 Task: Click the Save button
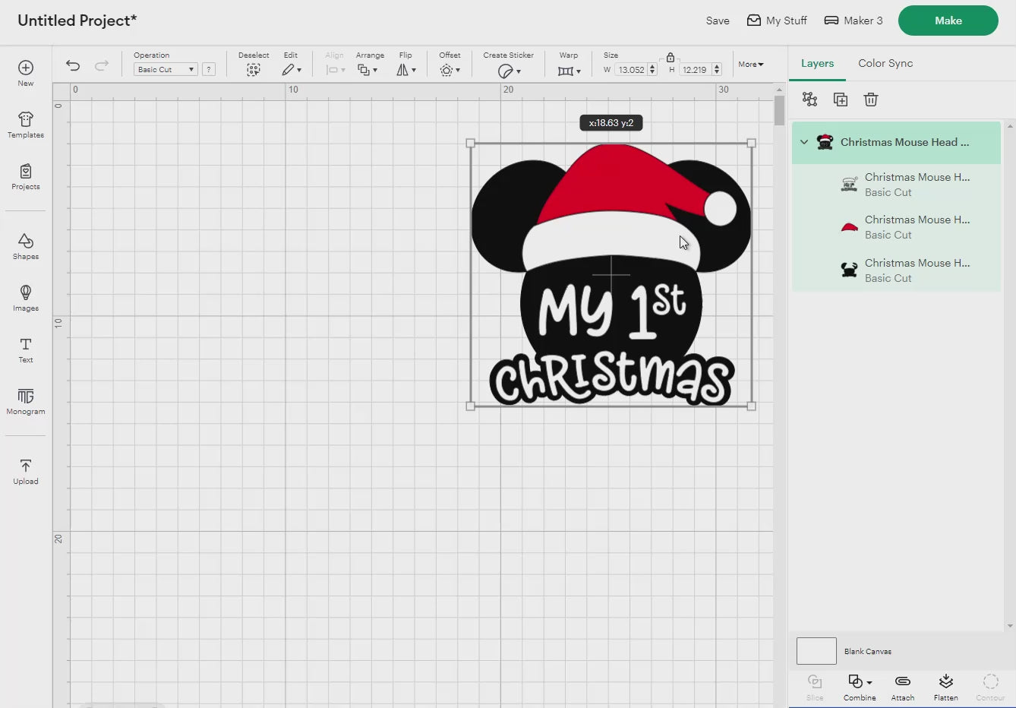pyautogui.click(x=718, y=21)
